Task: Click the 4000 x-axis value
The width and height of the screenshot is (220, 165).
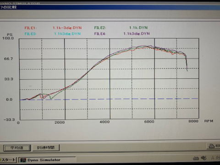Action: point(104,122)
